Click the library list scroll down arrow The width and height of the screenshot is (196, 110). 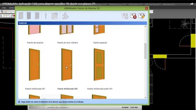click(145, 97)
